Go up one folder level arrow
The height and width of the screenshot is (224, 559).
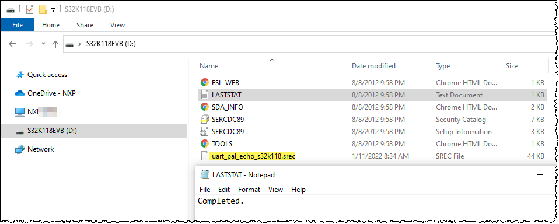(x=55, y=44)
